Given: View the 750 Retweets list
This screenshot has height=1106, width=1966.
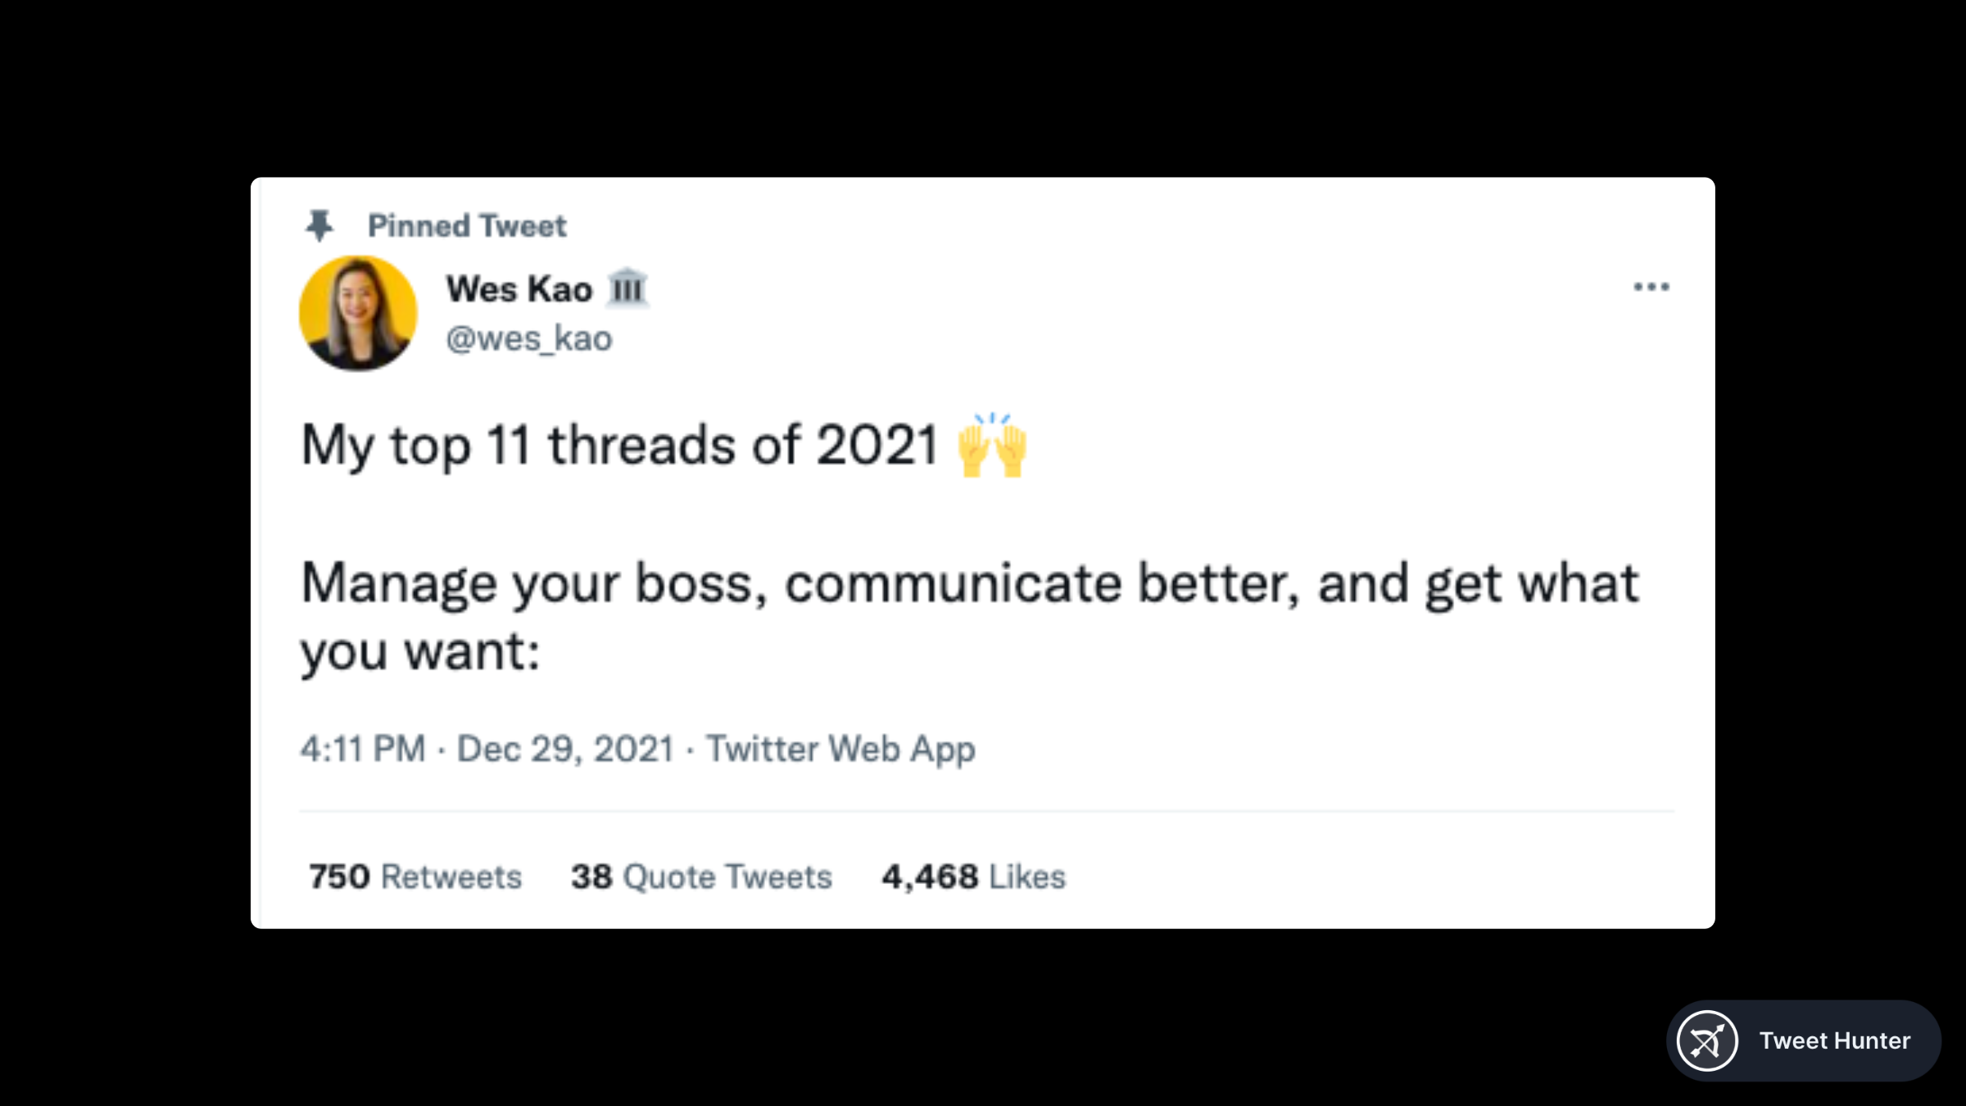Looking at the screenshot, I should point(414,877).
